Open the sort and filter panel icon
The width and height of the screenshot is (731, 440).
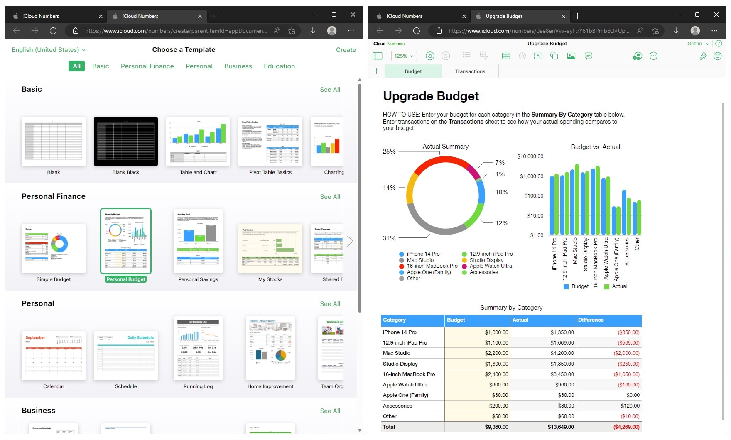(x=717, y=56)
